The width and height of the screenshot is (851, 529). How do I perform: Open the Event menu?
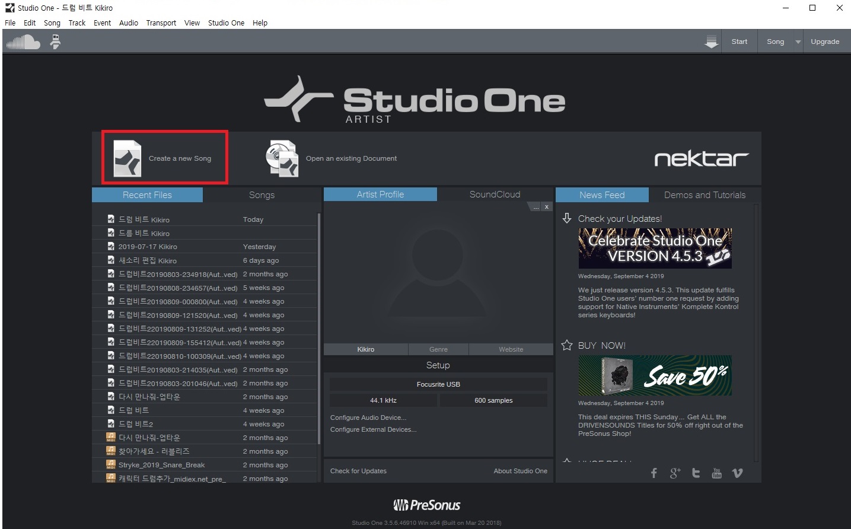click(102, 23)
